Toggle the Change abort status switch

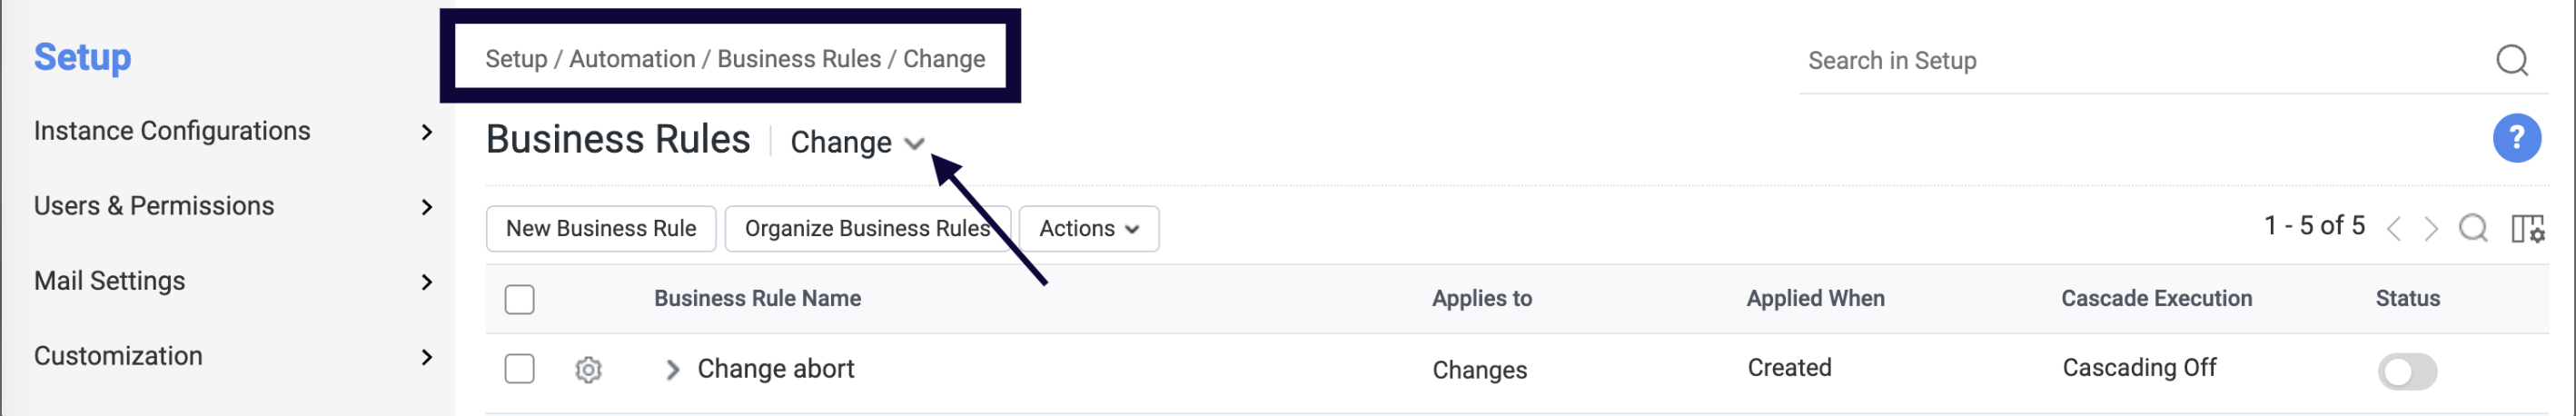click(x=2407, y=372)
